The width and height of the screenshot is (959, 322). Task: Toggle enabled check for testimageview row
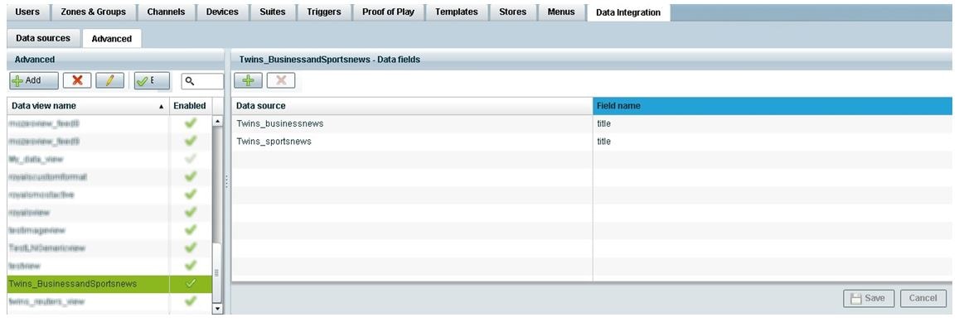190,230
